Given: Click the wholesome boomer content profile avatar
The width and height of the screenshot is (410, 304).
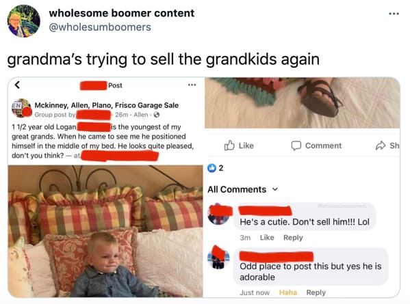Looking at the screenshot, I should 24,21.
